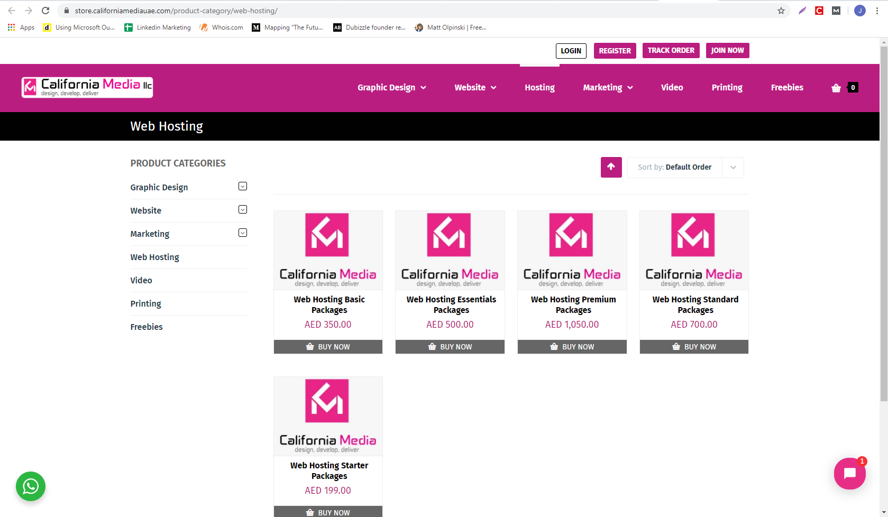View site info via the padlock icon

pos(67,11)
